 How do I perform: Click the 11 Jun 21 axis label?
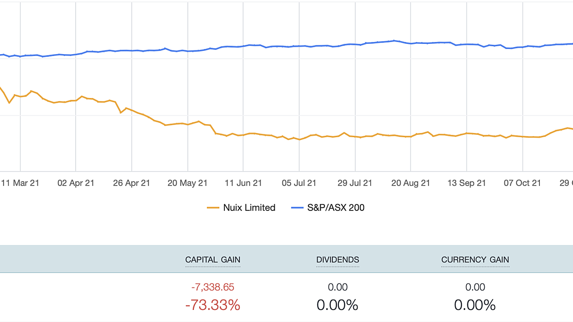244,183
